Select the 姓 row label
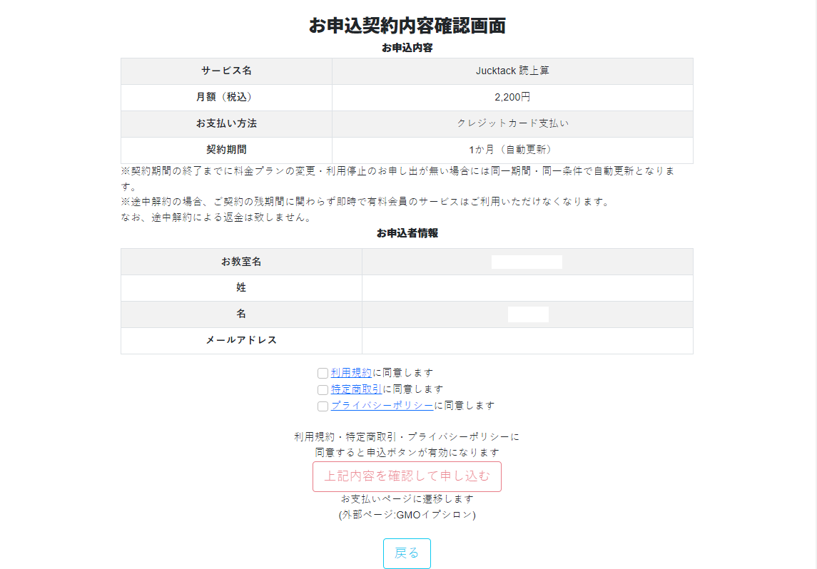This screenshot has width=817, height=569. click(241, 287)
